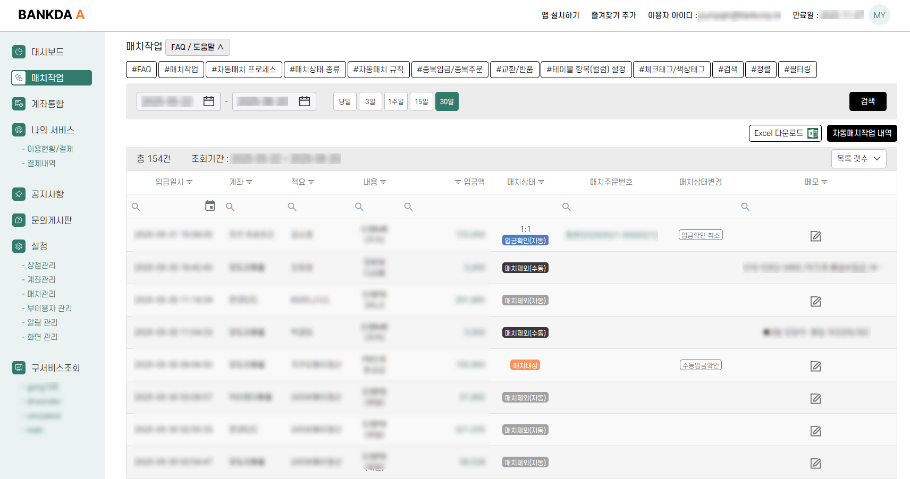Select the 1주일 period option
The width and height of the screenshot is (910, 479).
395,101
